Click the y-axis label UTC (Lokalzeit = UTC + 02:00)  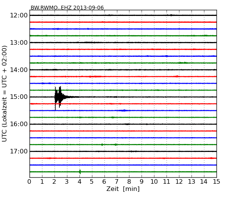click(5, 94)
